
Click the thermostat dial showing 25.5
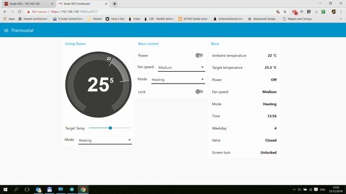pos(98,85)
